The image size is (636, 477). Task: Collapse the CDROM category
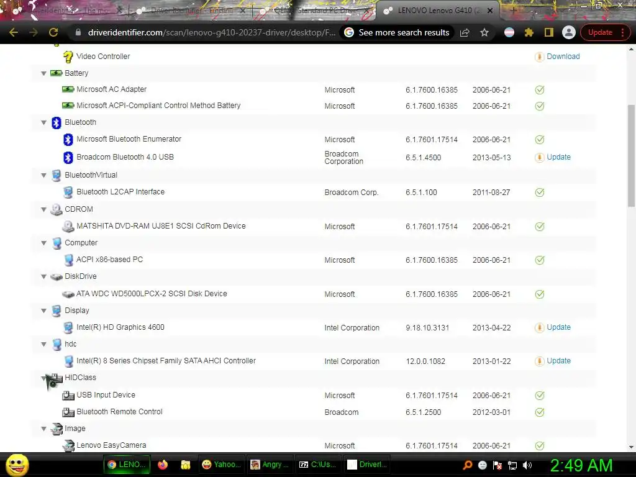click(x=44, y=209)
